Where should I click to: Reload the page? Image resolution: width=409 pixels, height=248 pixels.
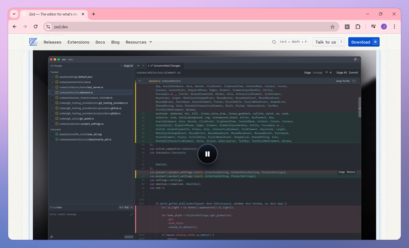click(x=35, y=27)
